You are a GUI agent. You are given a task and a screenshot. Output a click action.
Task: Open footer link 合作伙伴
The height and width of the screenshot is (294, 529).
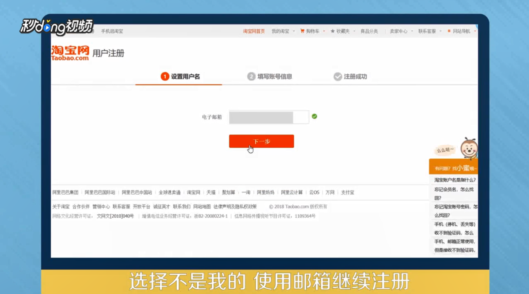tap(81, 207)
